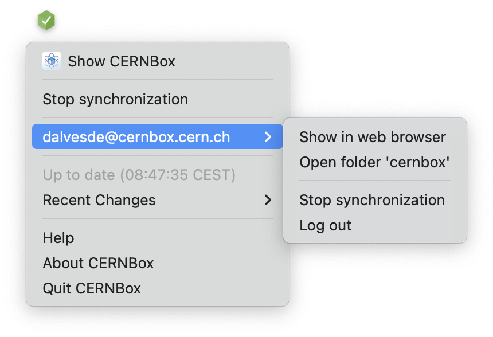Expand the Recent Changes chevron arrow
The image size is (493, 337).
pos(268,200)
